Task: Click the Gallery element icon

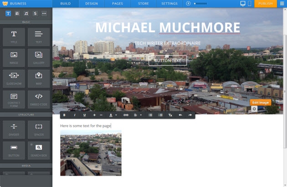Action: click(x=39, y=57)
